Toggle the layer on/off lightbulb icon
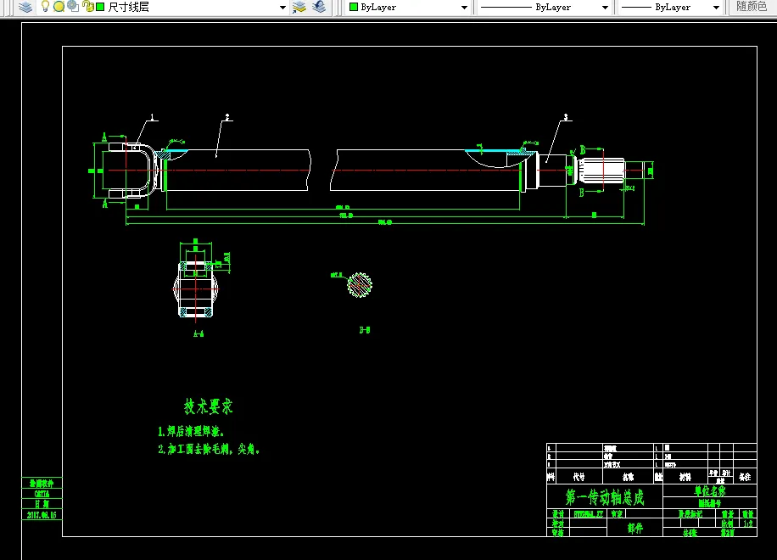The width and height of the screenshot is (777, 560). 45,7
